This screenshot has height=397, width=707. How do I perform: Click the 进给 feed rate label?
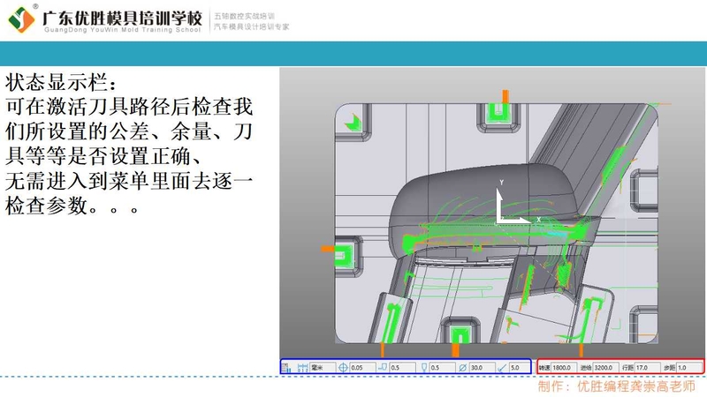586,368
